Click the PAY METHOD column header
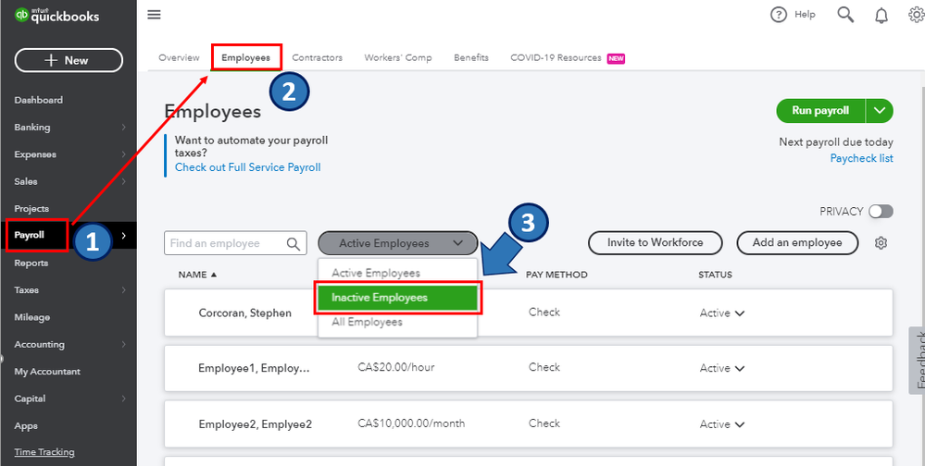 click(x=556, y=275)
